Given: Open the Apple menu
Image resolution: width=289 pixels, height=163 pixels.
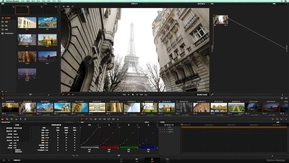Looking at the screenshot, I should pyautogui.click(x=3, y=1).
